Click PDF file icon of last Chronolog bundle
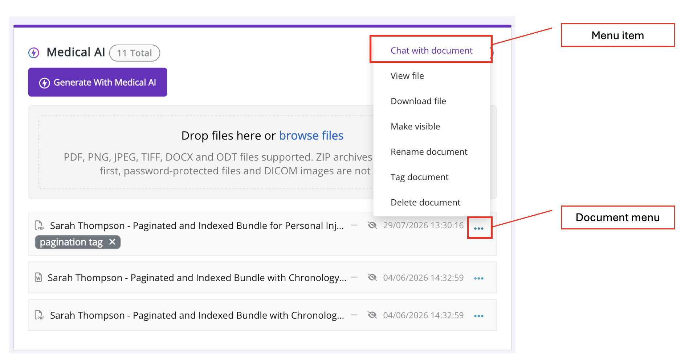The width and height of the screenshot is (689, 361). (x=39, y=315)
